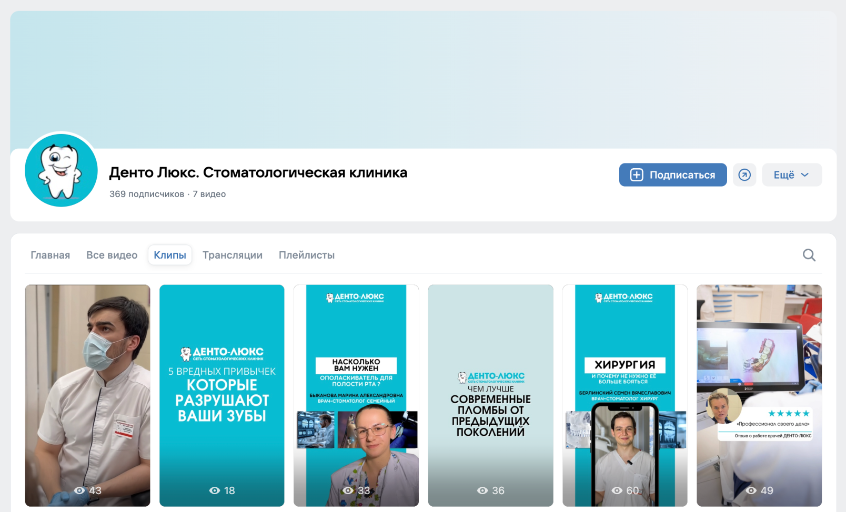
Task: Click the chevron next to Ещё
Action: (x=805, y=175)
